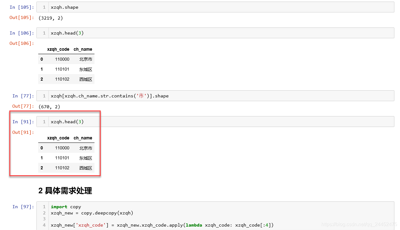The width and height of the screenshot is (400, 230).
Task: Click row index 1 in Out[106] table
Action: tap(42, 69)
